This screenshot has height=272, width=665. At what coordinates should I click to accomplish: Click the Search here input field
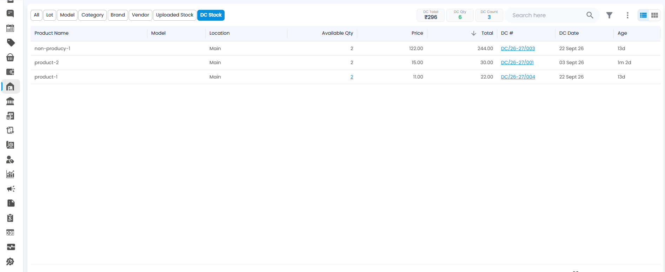[x=547, y=15]
